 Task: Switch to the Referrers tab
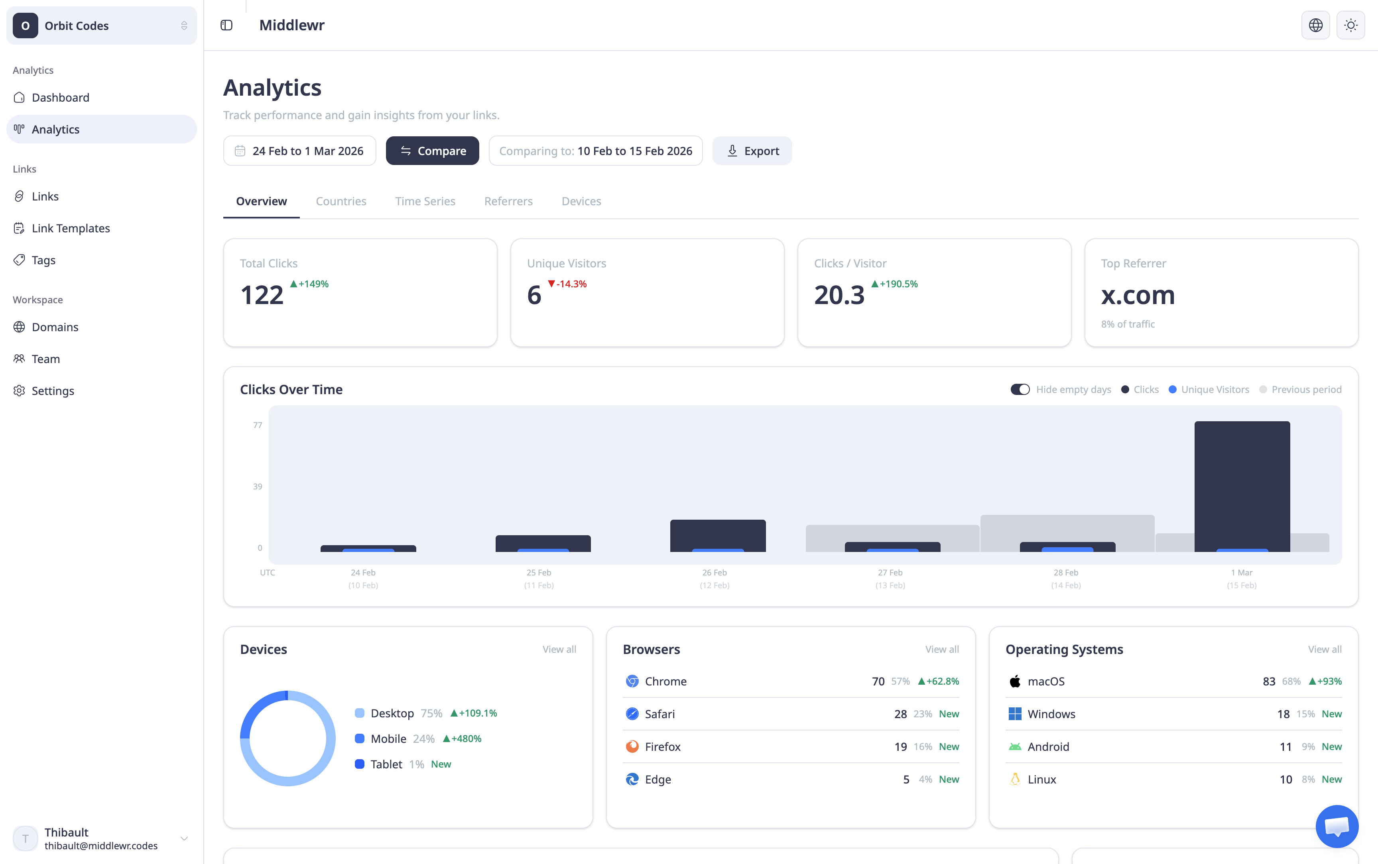point(508,201)
